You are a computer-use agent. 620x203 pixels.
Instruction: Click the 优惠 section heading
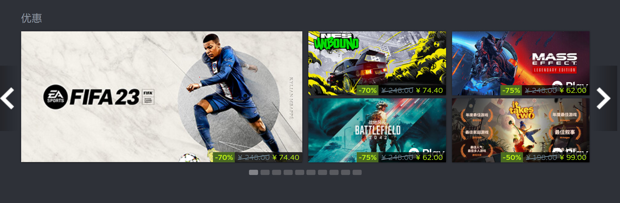[x=32, y=18]
